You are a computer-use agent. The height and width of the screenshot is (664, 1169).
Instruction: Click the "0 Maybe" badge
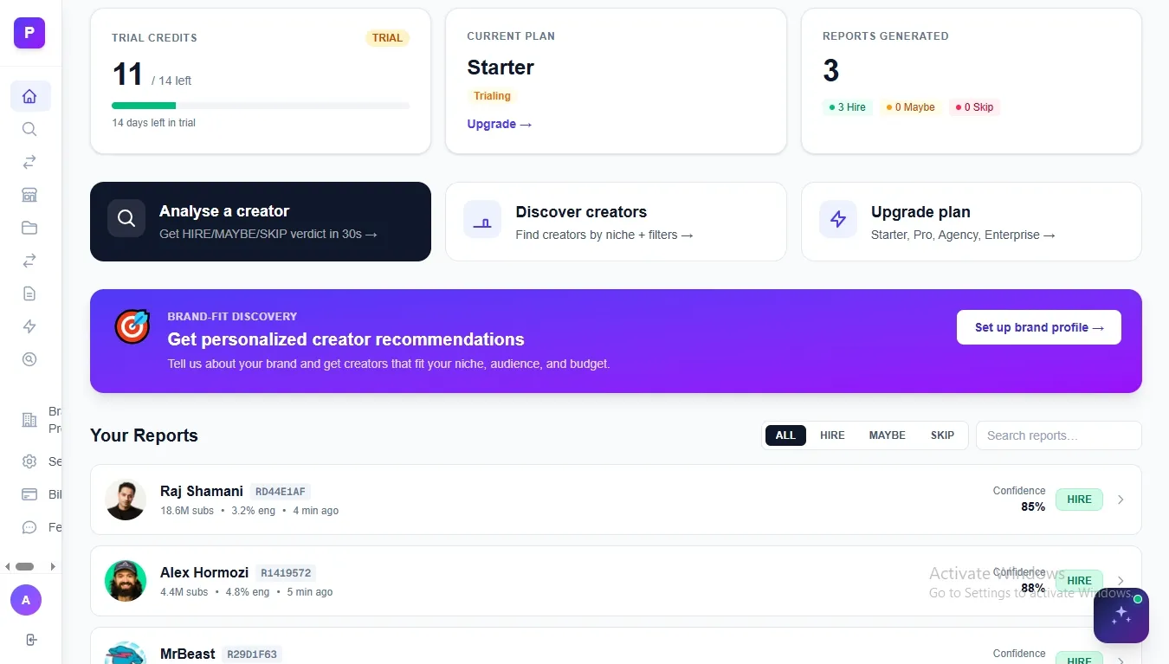coord(910,107)
